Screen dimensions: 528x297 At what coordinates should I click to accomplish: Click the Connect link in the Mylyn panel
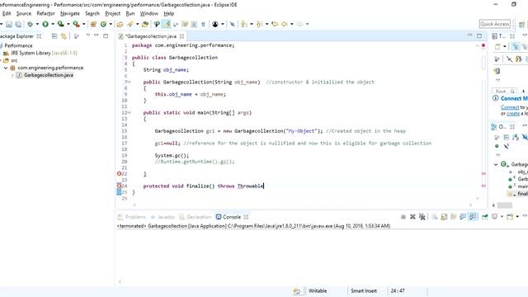(510, 107)
